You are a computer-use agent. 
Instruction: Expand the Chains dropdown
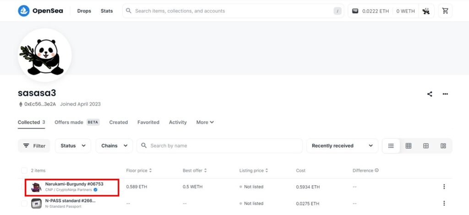click(114, 146)
